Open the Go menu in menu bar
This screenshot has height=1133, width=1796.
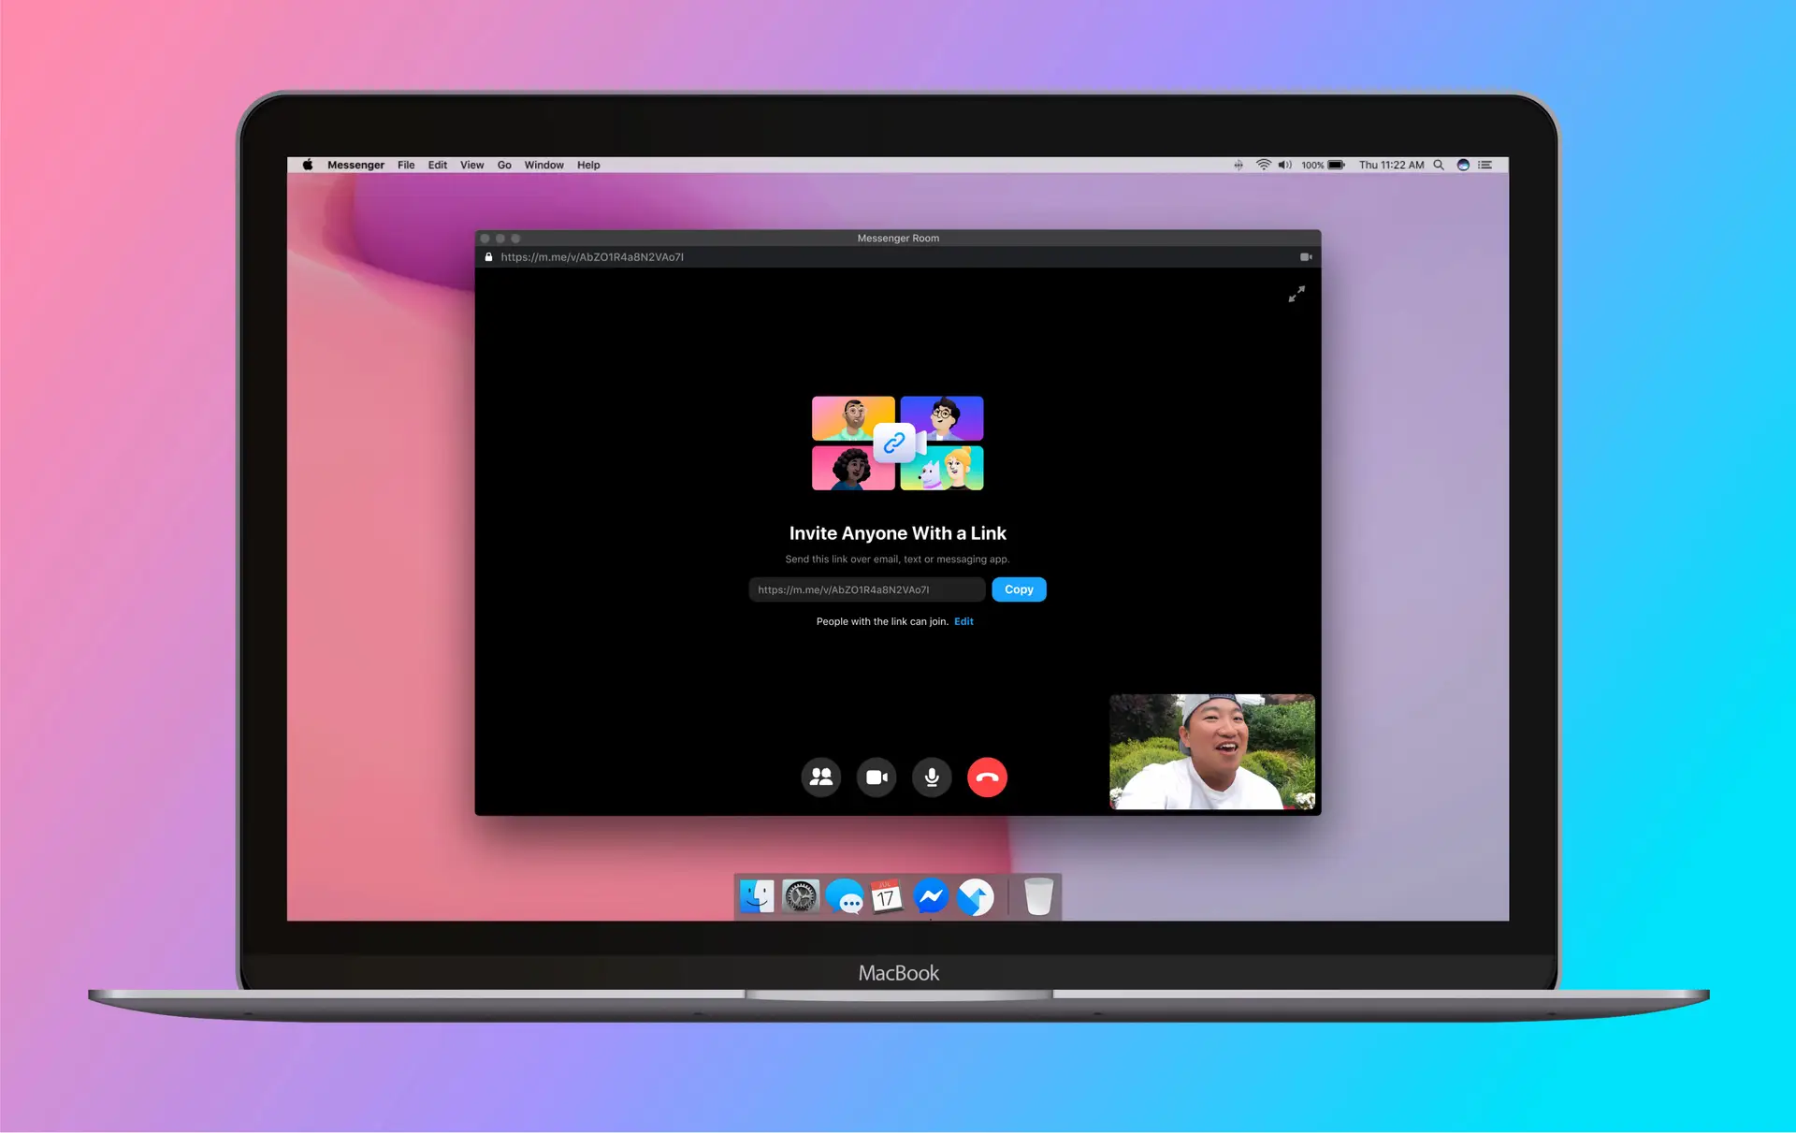pos(505,165)
